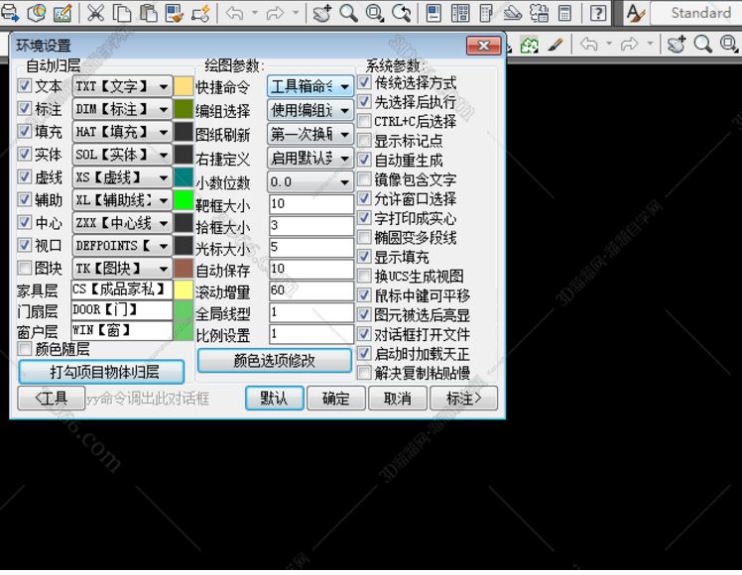
Task: Click the second-row Redo arrow
Action: (x=629, y=45)
